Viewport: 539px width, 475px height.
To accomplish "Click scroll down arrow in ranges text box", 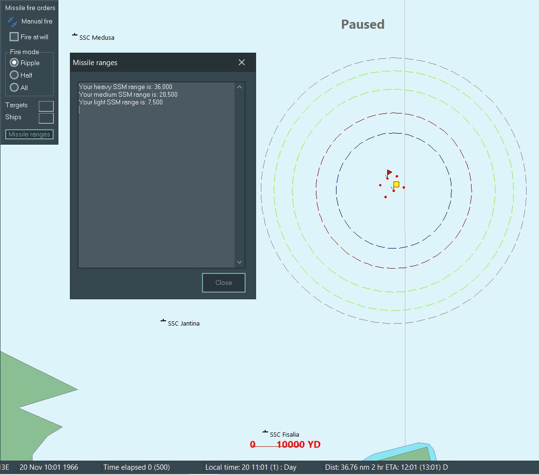I will click(240, 262).
